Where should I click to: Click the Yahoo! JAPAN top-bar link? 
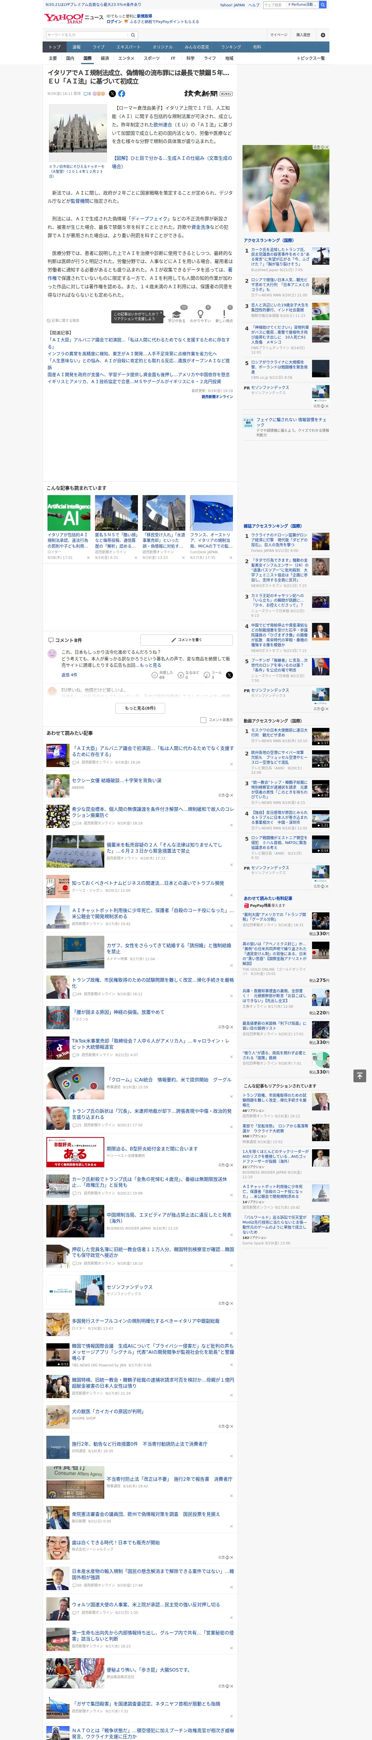tap(232, 5)
